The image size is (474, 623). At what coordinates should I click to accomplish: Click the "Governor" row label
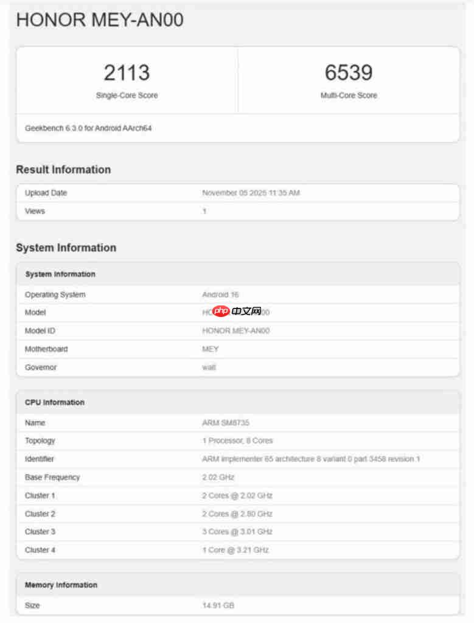point(41,367)
